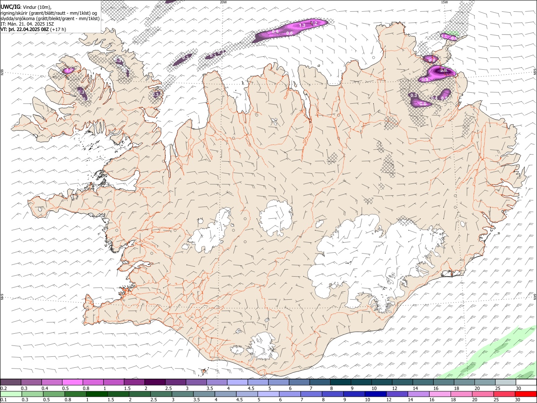Pick the white top-row swatch labeled 30
The height and width of the screenshot is (403, 537).
526,382
